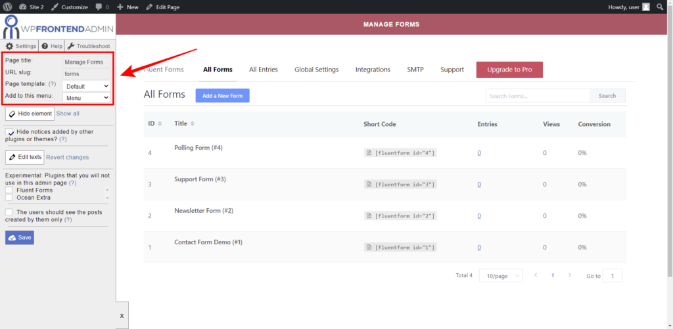Open the Settings gear tab
The image size is (673, 329).
20,46
